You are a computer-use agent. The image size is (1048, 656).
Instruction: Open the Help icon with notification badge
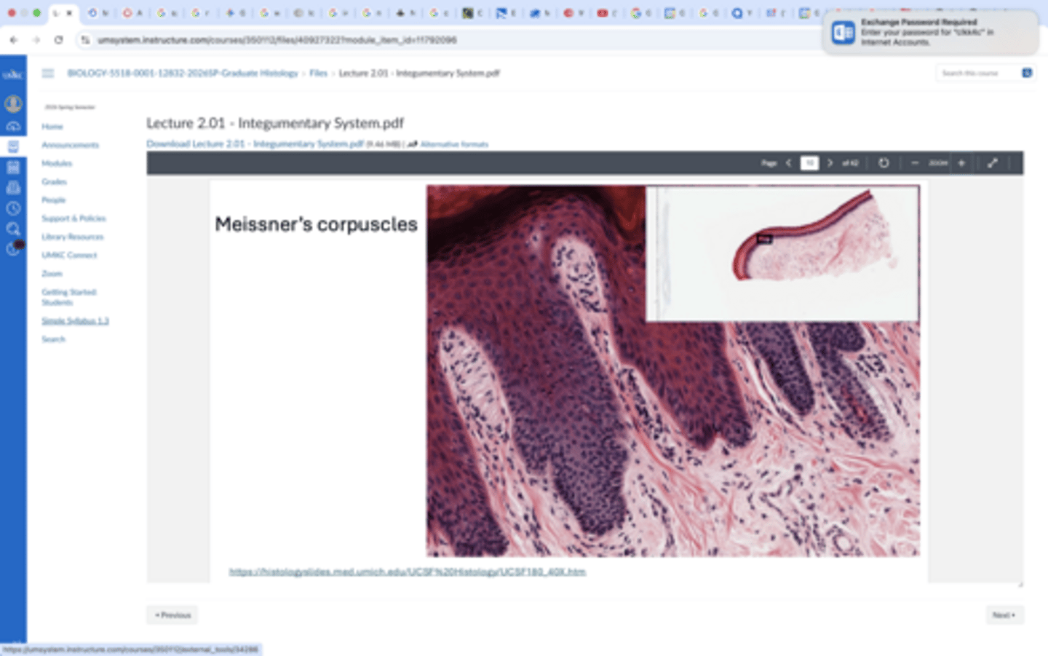[14, 248]
